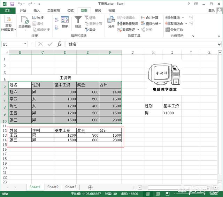Select cell containing 赵六
This screenshot has height=197, width=223.
[20, 92]
